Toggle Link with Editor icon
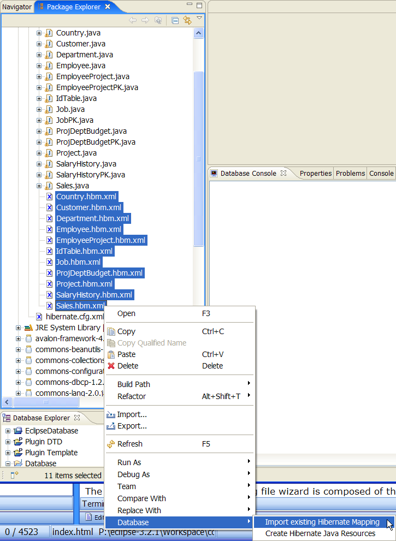 187,20
